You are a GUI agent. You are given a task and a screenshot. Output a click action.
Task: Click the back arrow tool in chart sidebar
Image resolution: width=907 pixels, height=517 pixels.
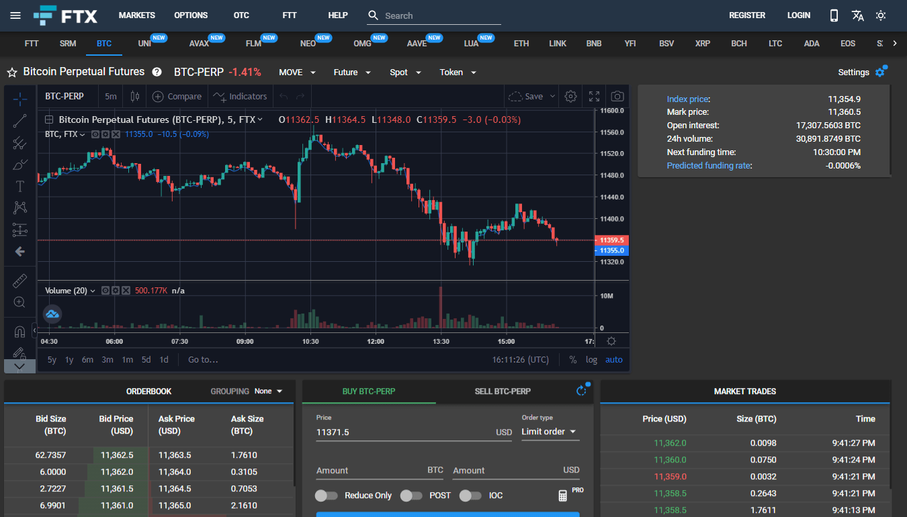tap(20, 251)
